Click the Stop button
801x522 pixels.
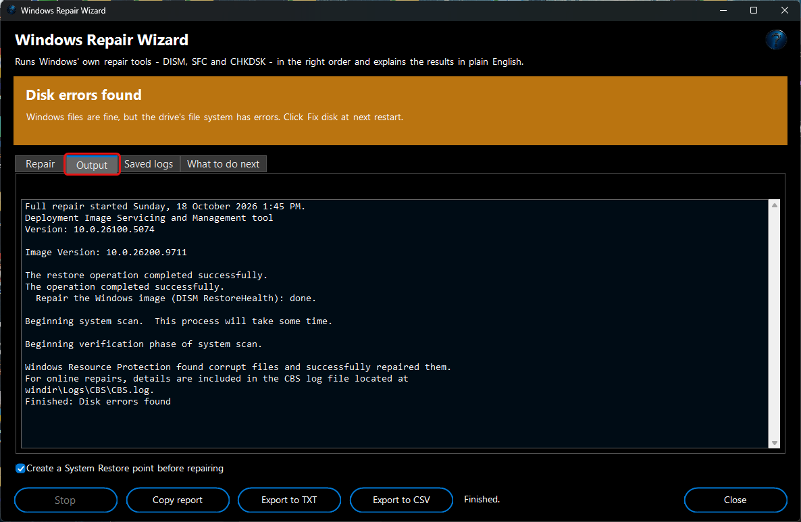click(x=66, y=500)
